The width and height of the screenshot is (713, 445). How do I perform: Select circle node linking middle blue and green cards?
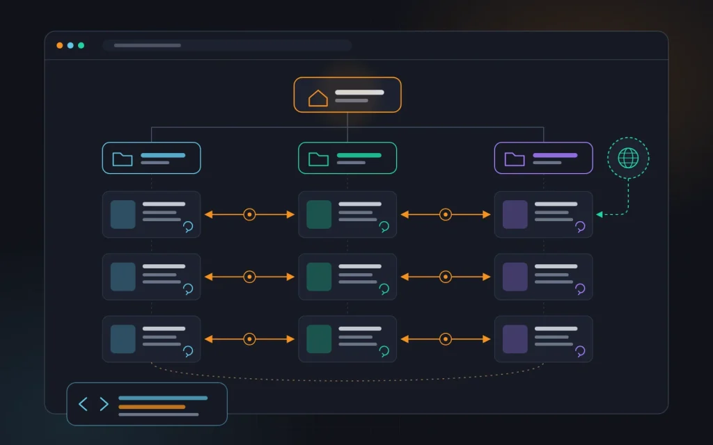(249, 277)
